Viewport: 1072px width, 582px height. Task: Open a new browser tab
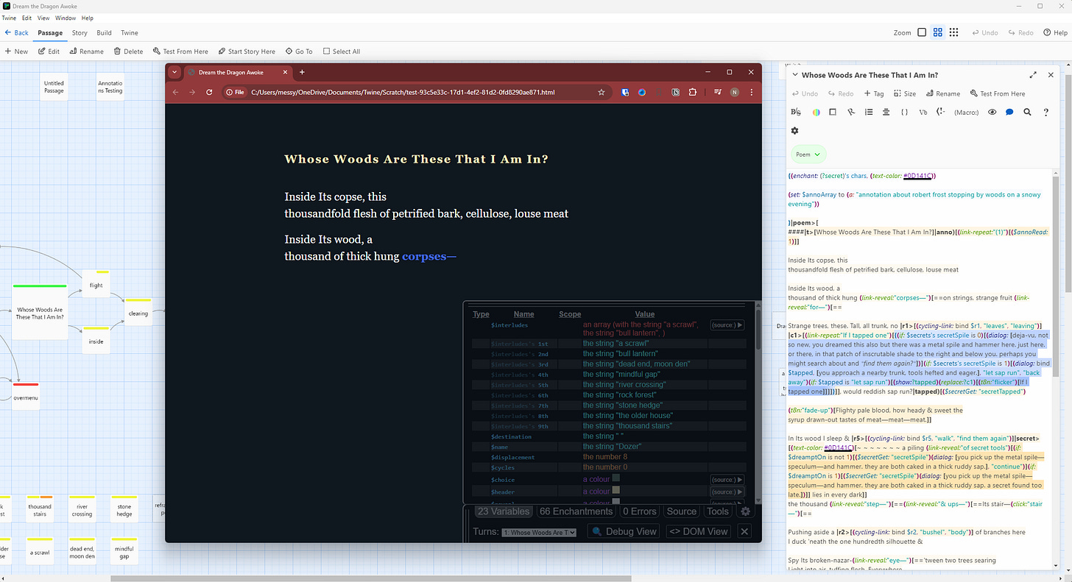click(302, 72)
